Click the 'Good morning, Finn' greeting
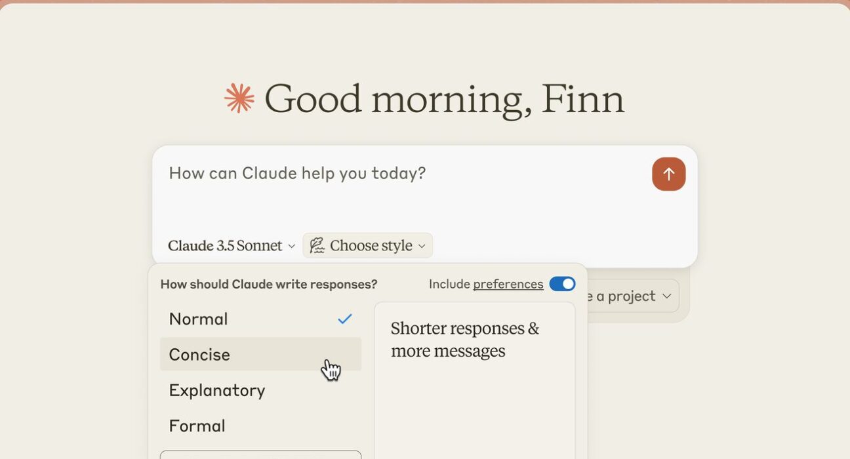The height and width of the screenshot is (459, 850). coord(444,99)
